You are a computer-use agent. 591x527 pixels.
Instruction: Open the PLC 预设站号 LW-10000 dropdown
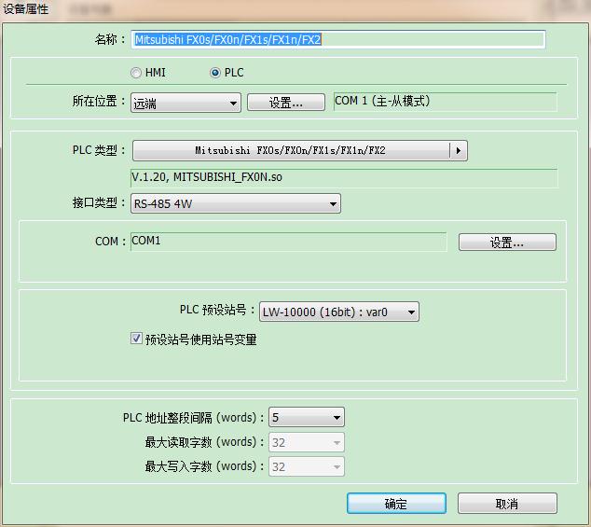338,312
